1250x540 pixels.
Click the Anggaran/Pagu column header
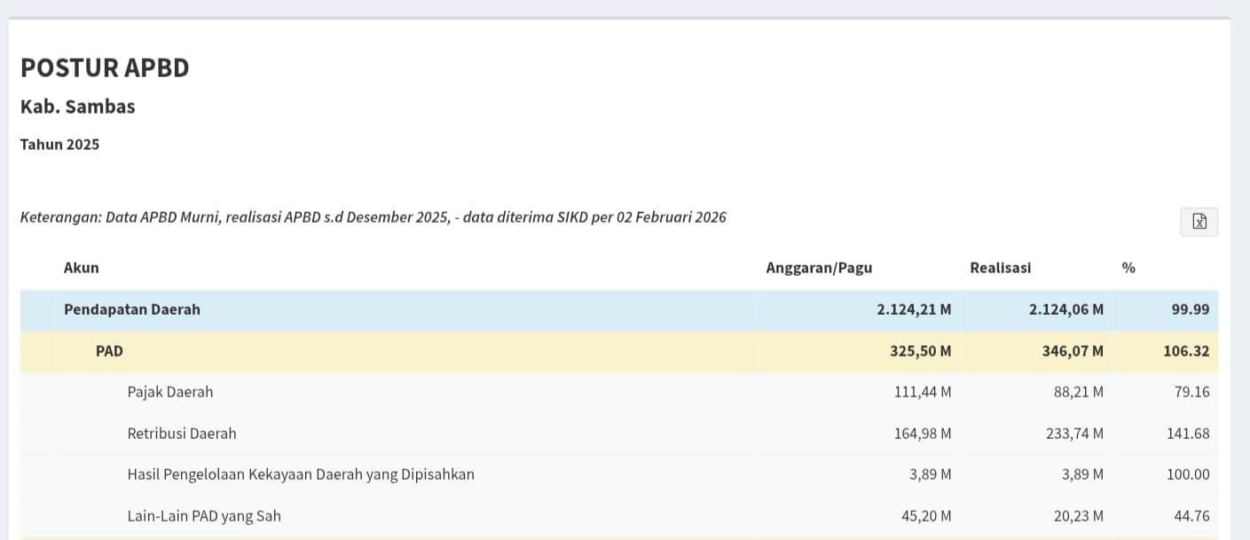click(818, 268)
